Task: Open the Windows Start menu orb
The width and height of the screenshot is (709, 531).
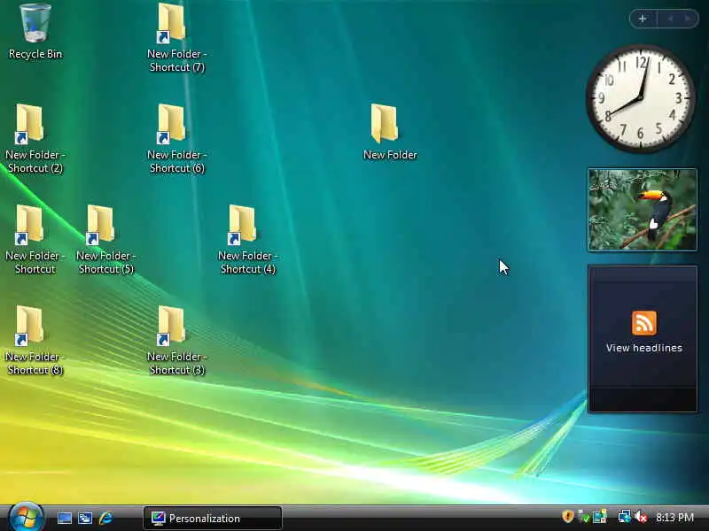Action: [26, 517]
